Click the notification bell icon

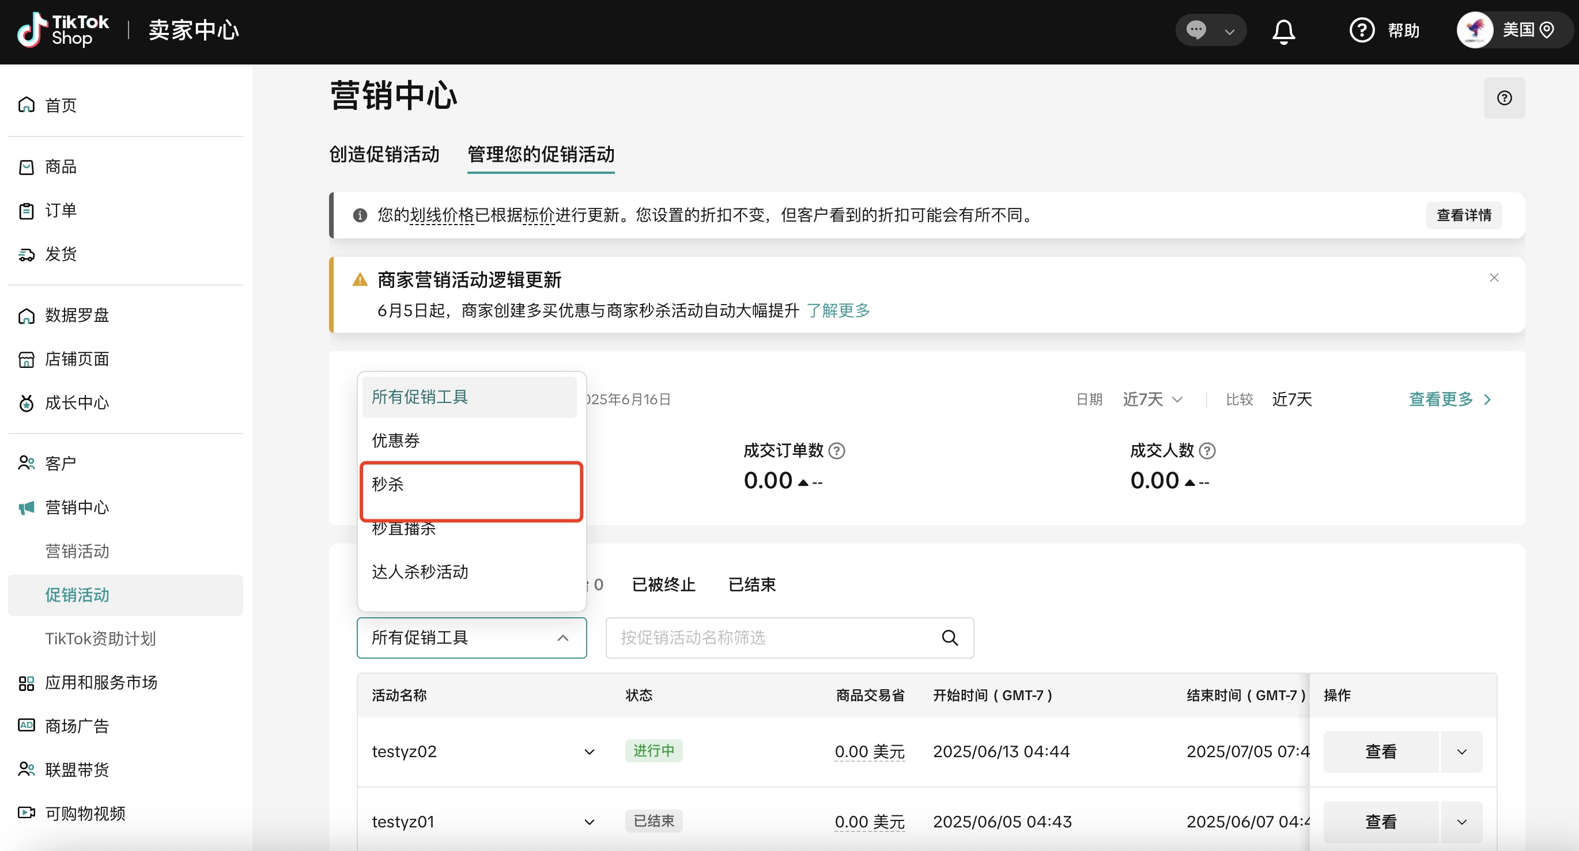pyautogui.click(x=1283, y=31)
